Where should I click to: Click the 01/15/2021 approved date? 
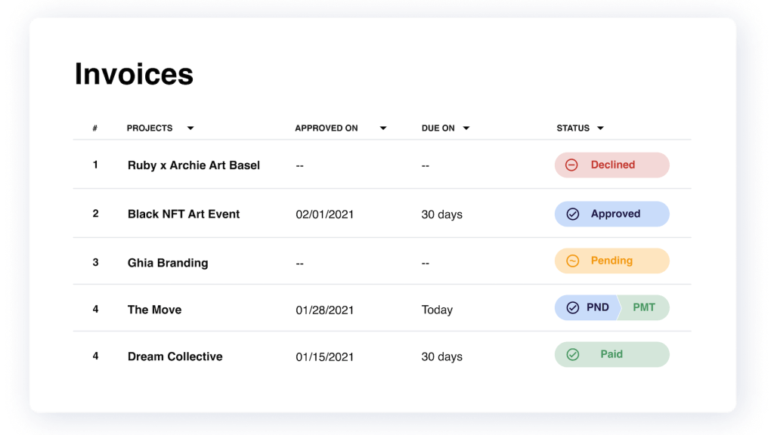tap(325, 357)
